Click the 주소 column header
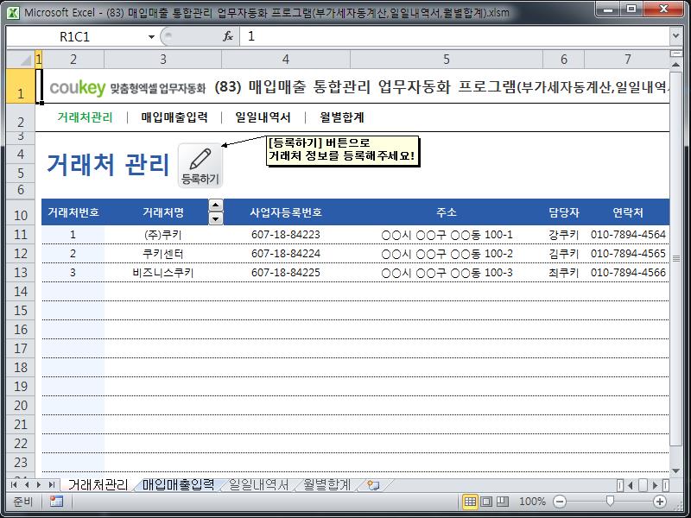This screenshot has height=518, width=691. pos(447,212)
